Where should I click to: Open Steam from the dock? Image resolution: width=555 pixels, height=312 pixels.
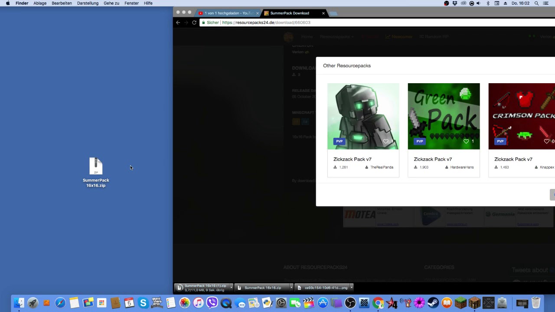(x=433, y=303)
